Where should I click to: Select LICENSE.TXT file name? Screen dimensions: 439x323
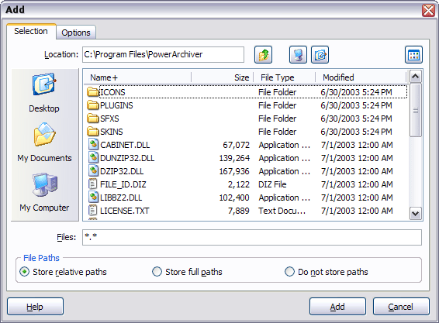pyautogui.click(x=125, y=211)
